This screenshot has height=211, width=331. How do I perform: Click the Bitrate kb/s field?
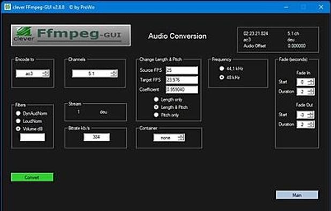[97, 137]
